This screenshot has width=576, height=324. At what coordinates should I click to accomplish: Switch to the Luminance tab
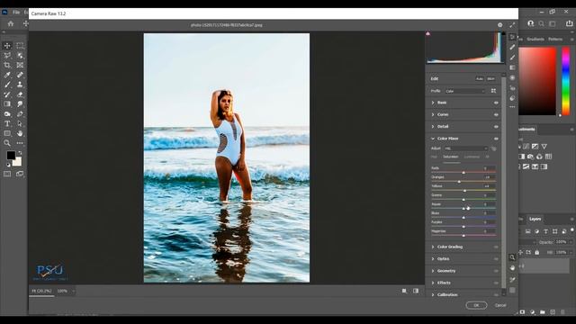point(472,157)
